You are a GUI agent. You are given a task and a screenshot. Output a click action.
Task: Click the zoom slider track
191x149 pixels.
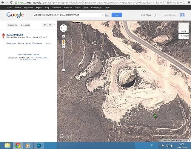coord(64,59)
